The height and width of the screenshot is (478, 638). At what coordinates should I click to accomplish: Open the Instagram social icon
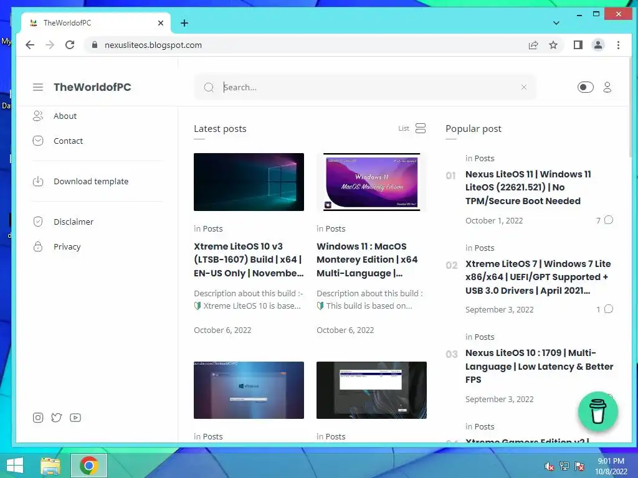tap(38, 418)
